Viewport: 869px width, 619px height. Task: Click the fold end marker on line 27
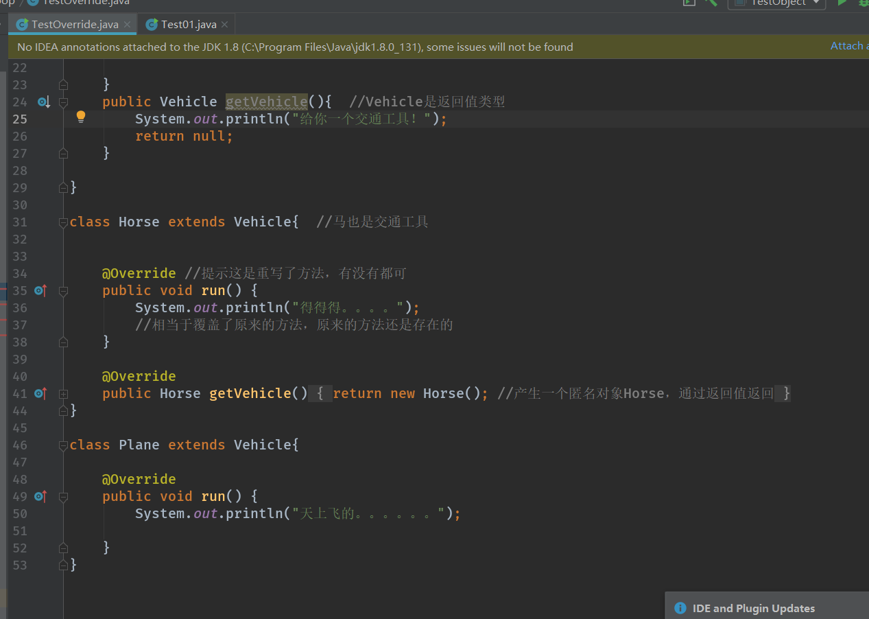[63, 153]
